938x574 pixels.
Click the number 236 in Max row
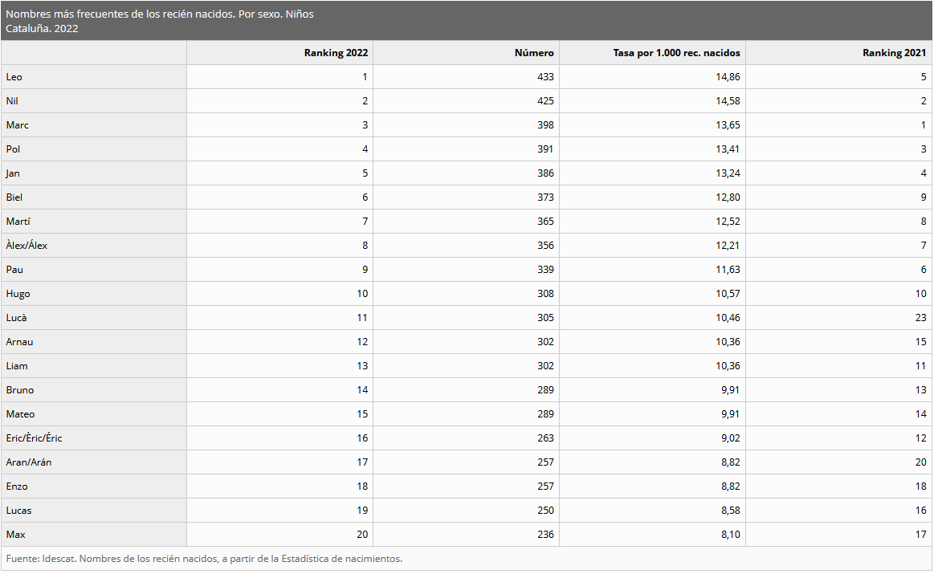coord(545,535)
